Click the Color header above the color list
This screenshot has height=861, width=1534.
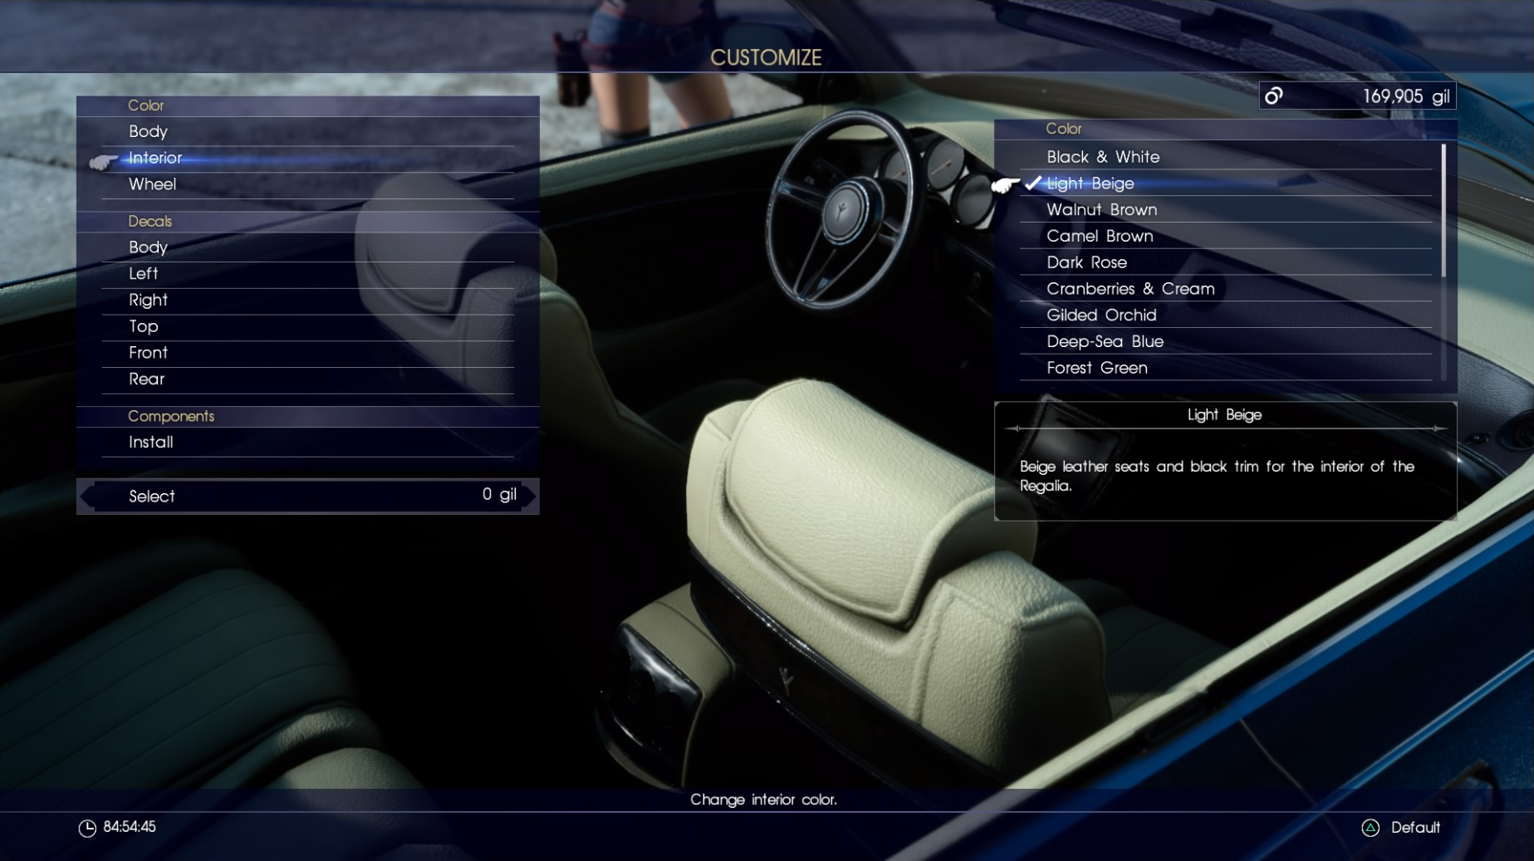[1063, 129]
